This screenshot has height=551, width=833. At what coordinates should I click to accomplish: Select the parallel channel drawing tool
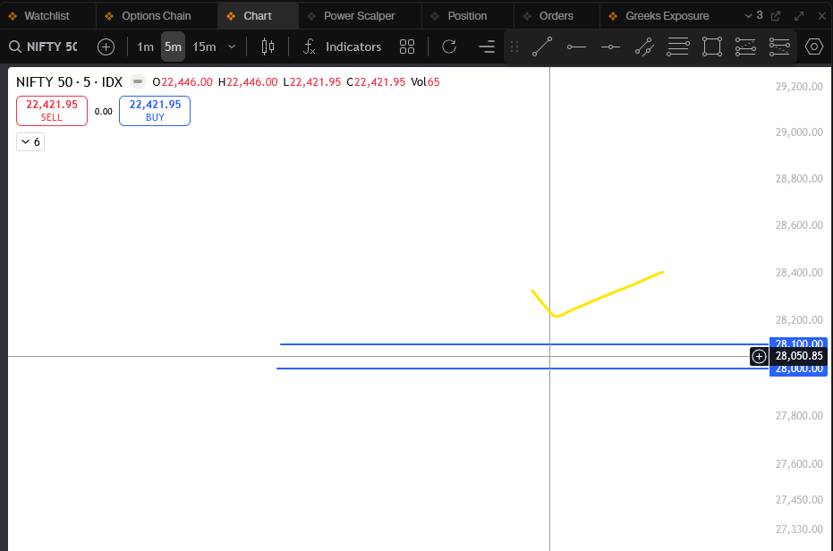pos(644,47)
